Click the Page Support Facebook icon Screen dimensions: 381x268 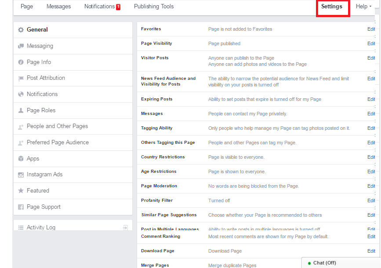coord(21,207)
